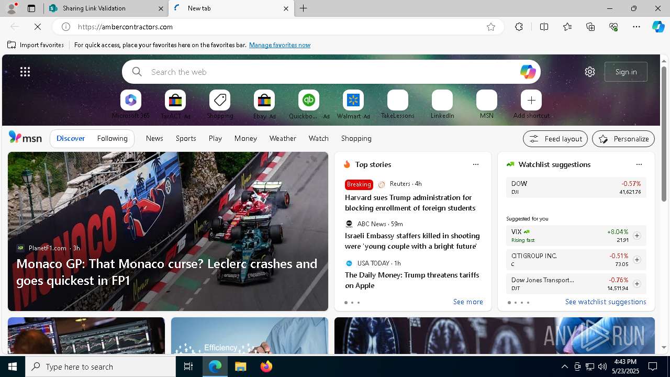670x377 pixels.
Task: Close the Sharing Link Validation tab
Action: [161, 8]
